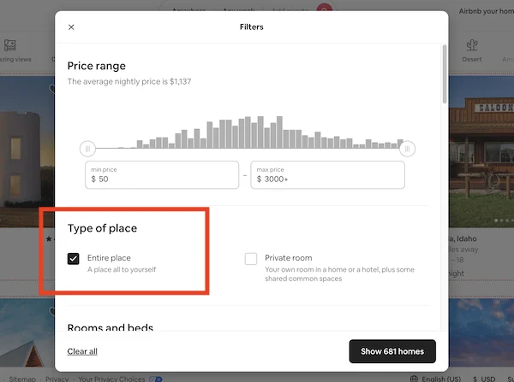Click the Filters dialog title
The image size is (514, 382).
pos(251,26)
